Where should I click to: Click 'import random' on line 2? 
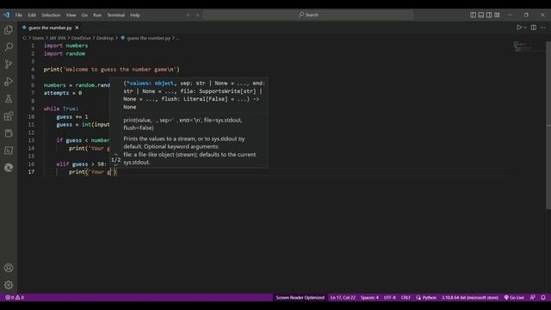point(65,53)
